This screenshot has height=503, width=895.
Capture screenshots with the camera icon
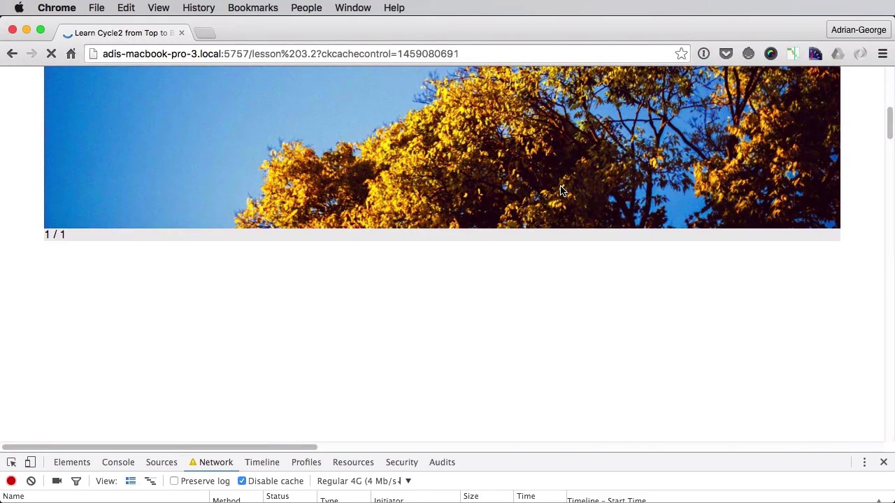click(57, 481)
